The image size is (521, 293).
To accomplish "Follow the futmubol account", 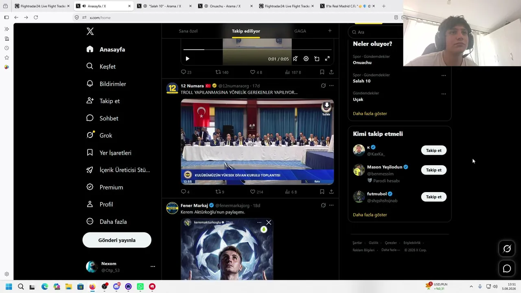I will point(433,197).
